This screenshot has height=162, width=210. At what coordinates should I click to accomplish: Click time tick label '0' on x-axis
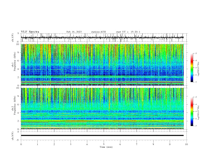[21, 144]
